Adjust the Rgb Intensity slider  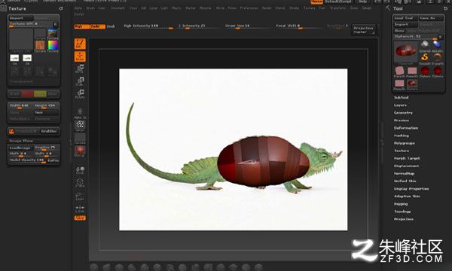[148, 26]
